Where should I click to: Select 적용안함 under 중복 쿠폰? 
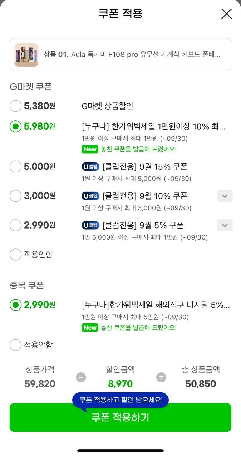click(15, 345)
